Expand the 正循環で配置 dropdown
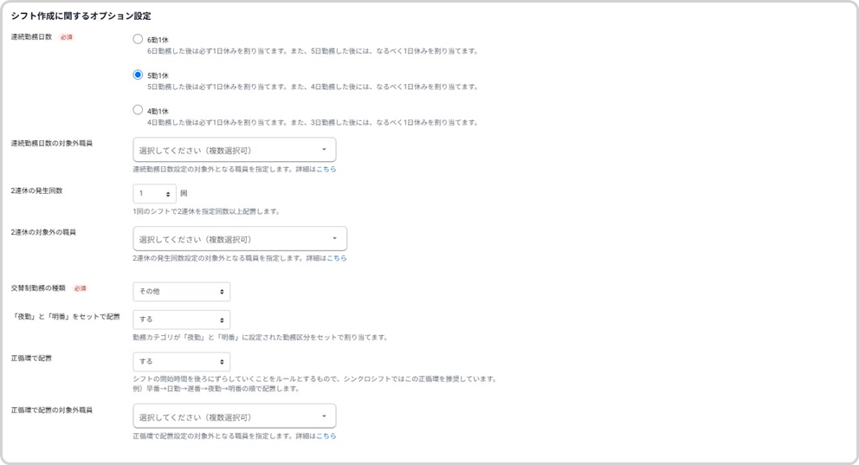Image resolution: width=859 pixels, height=465 pixels. (x=181, y=361)
